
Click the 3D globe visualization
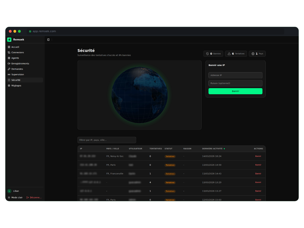pos(140,95)
